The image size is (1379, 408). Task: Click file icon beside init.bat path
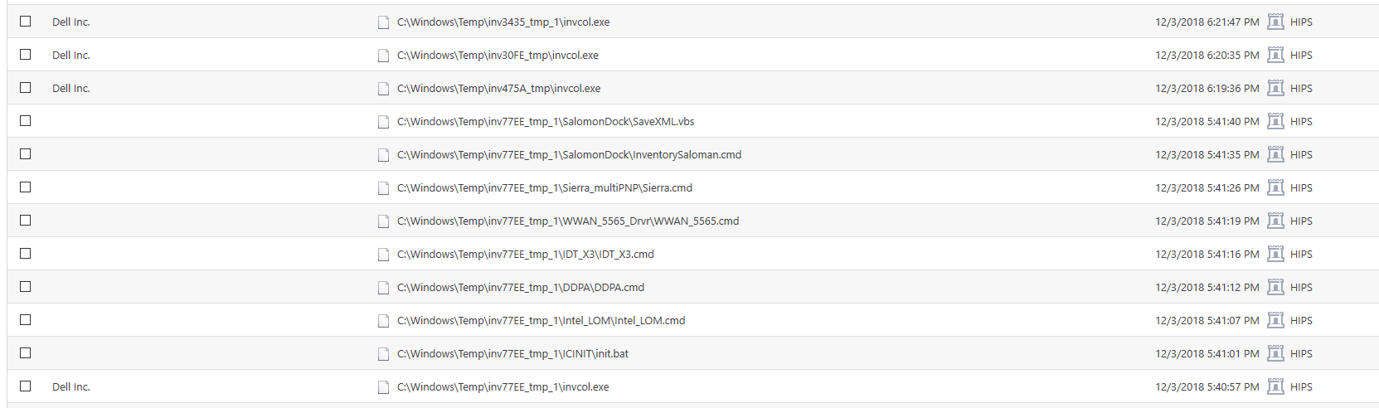pos(383,354)
